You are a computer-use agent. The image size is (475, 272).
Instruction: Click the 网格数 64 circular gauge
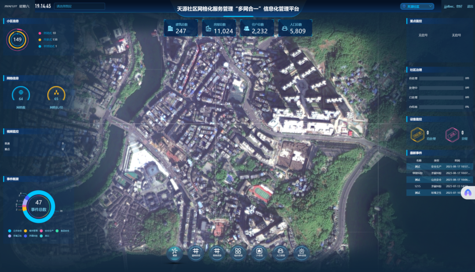[x=21, y=94]
